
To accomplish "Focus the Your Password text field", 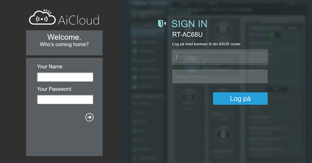I will (x=65, y=100).
